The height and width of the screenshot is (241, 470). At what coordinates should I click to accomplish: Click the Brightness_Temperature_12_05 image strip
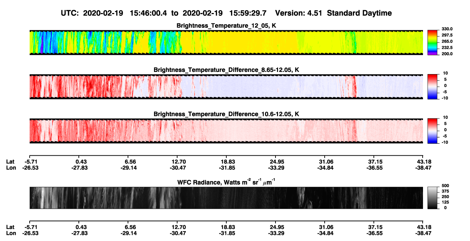pyautogui.click(x=226, y=42)
